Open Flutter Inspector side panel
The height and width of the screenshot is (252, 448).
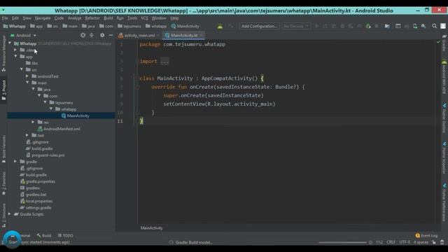(x=444, y=158)
